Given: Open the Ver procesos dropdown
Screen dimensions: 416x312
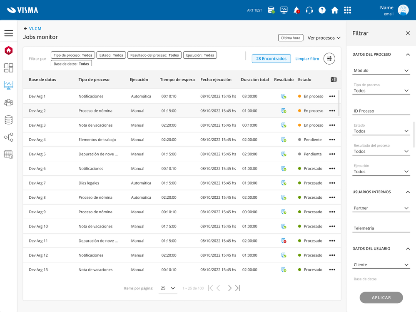Looking at the screenshot, I should point(324,38).
